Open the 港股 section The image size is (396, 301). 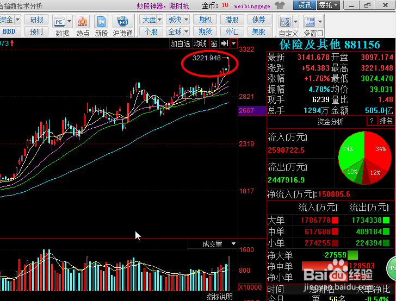pos(232,20)
